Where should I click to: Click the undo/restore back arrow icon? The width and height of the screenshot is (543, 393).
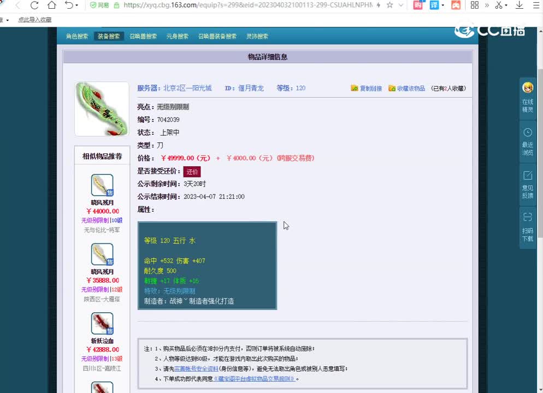pyautogui.click(x=69, y=5)
